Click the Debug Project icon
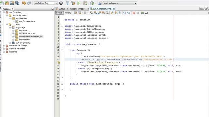 click(85, 3)
